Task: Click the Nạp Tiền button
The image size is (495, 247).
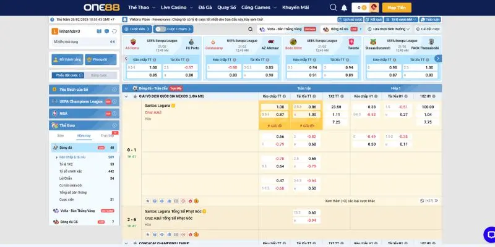Action: [397, 7]
